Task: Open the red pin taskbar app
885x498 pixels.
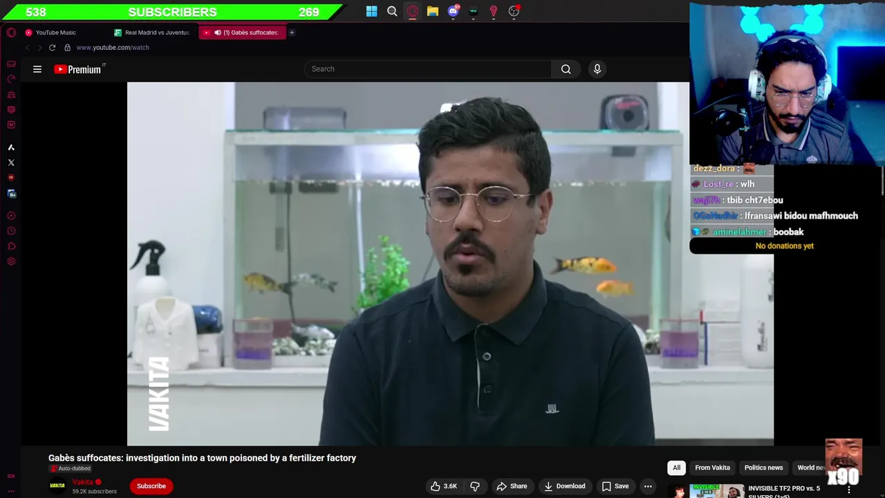Action: tap(494, 11)
